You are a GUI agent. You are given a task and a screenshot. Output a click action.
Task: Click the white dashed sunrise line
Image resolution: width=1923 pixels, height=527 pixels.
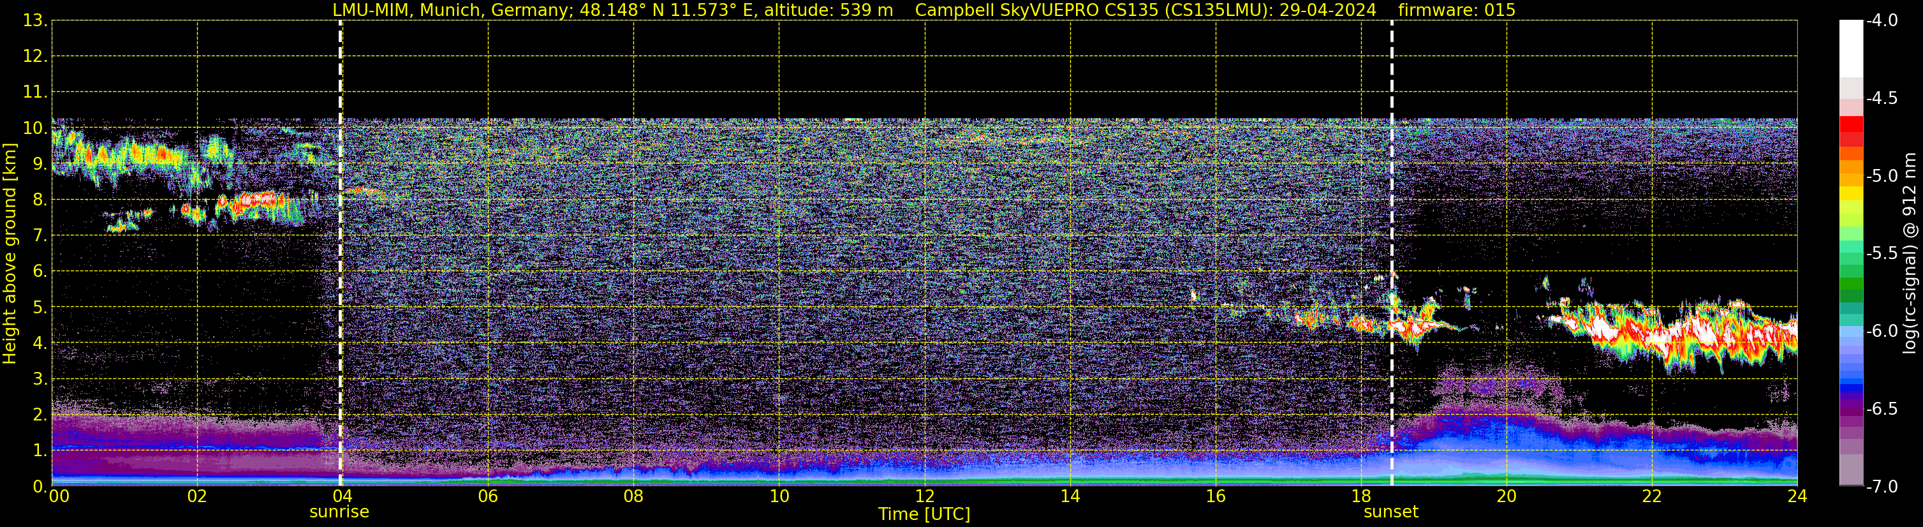pyautogui.click(x=341, y=253)
